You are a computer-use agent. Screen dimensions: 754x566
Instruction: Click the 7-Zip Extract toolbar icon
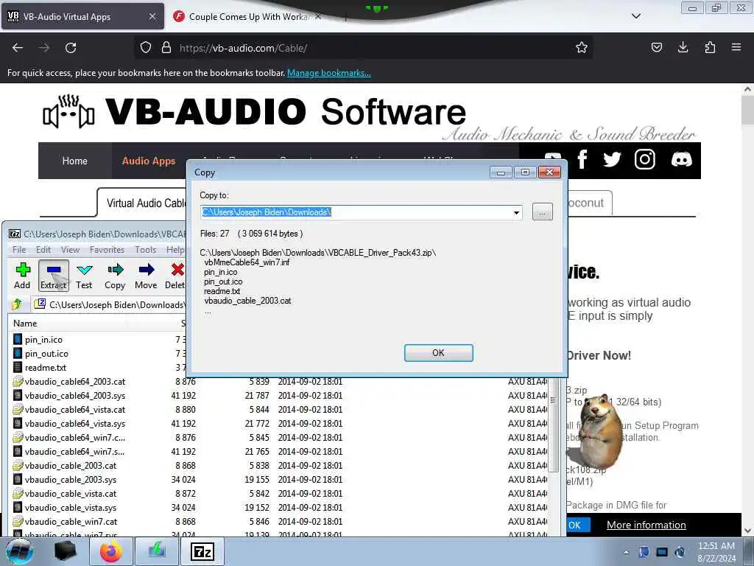pyautogui.click(x=53, y=276)
